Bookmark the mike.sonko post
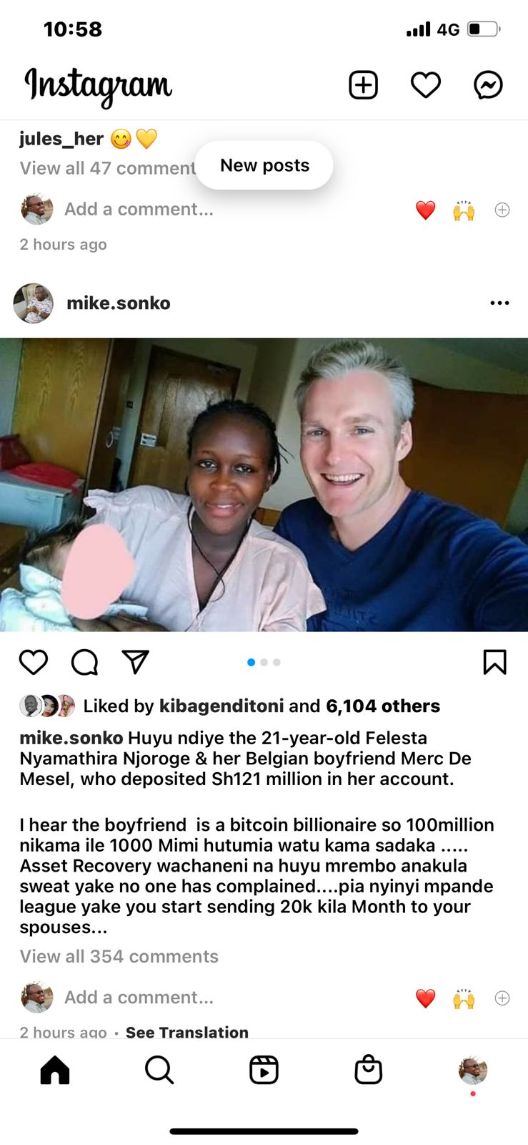This screenshot has height=1145, width=528. click(x=494, y=662)
